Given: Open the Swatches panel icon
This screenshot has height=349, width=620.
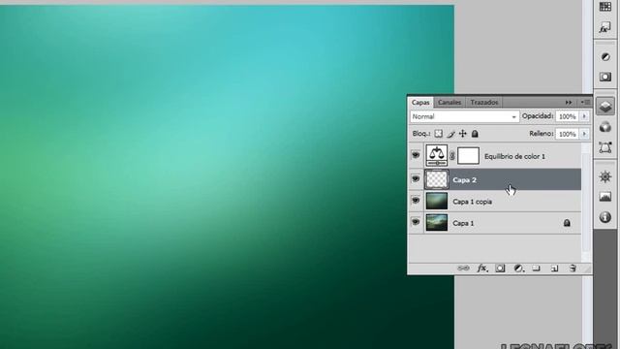Looking at the screenshot, I should tap(604, 7).
